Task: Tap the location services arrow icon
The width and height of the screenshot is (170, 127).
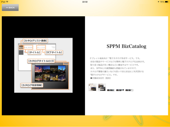Action: pos(158,2)
